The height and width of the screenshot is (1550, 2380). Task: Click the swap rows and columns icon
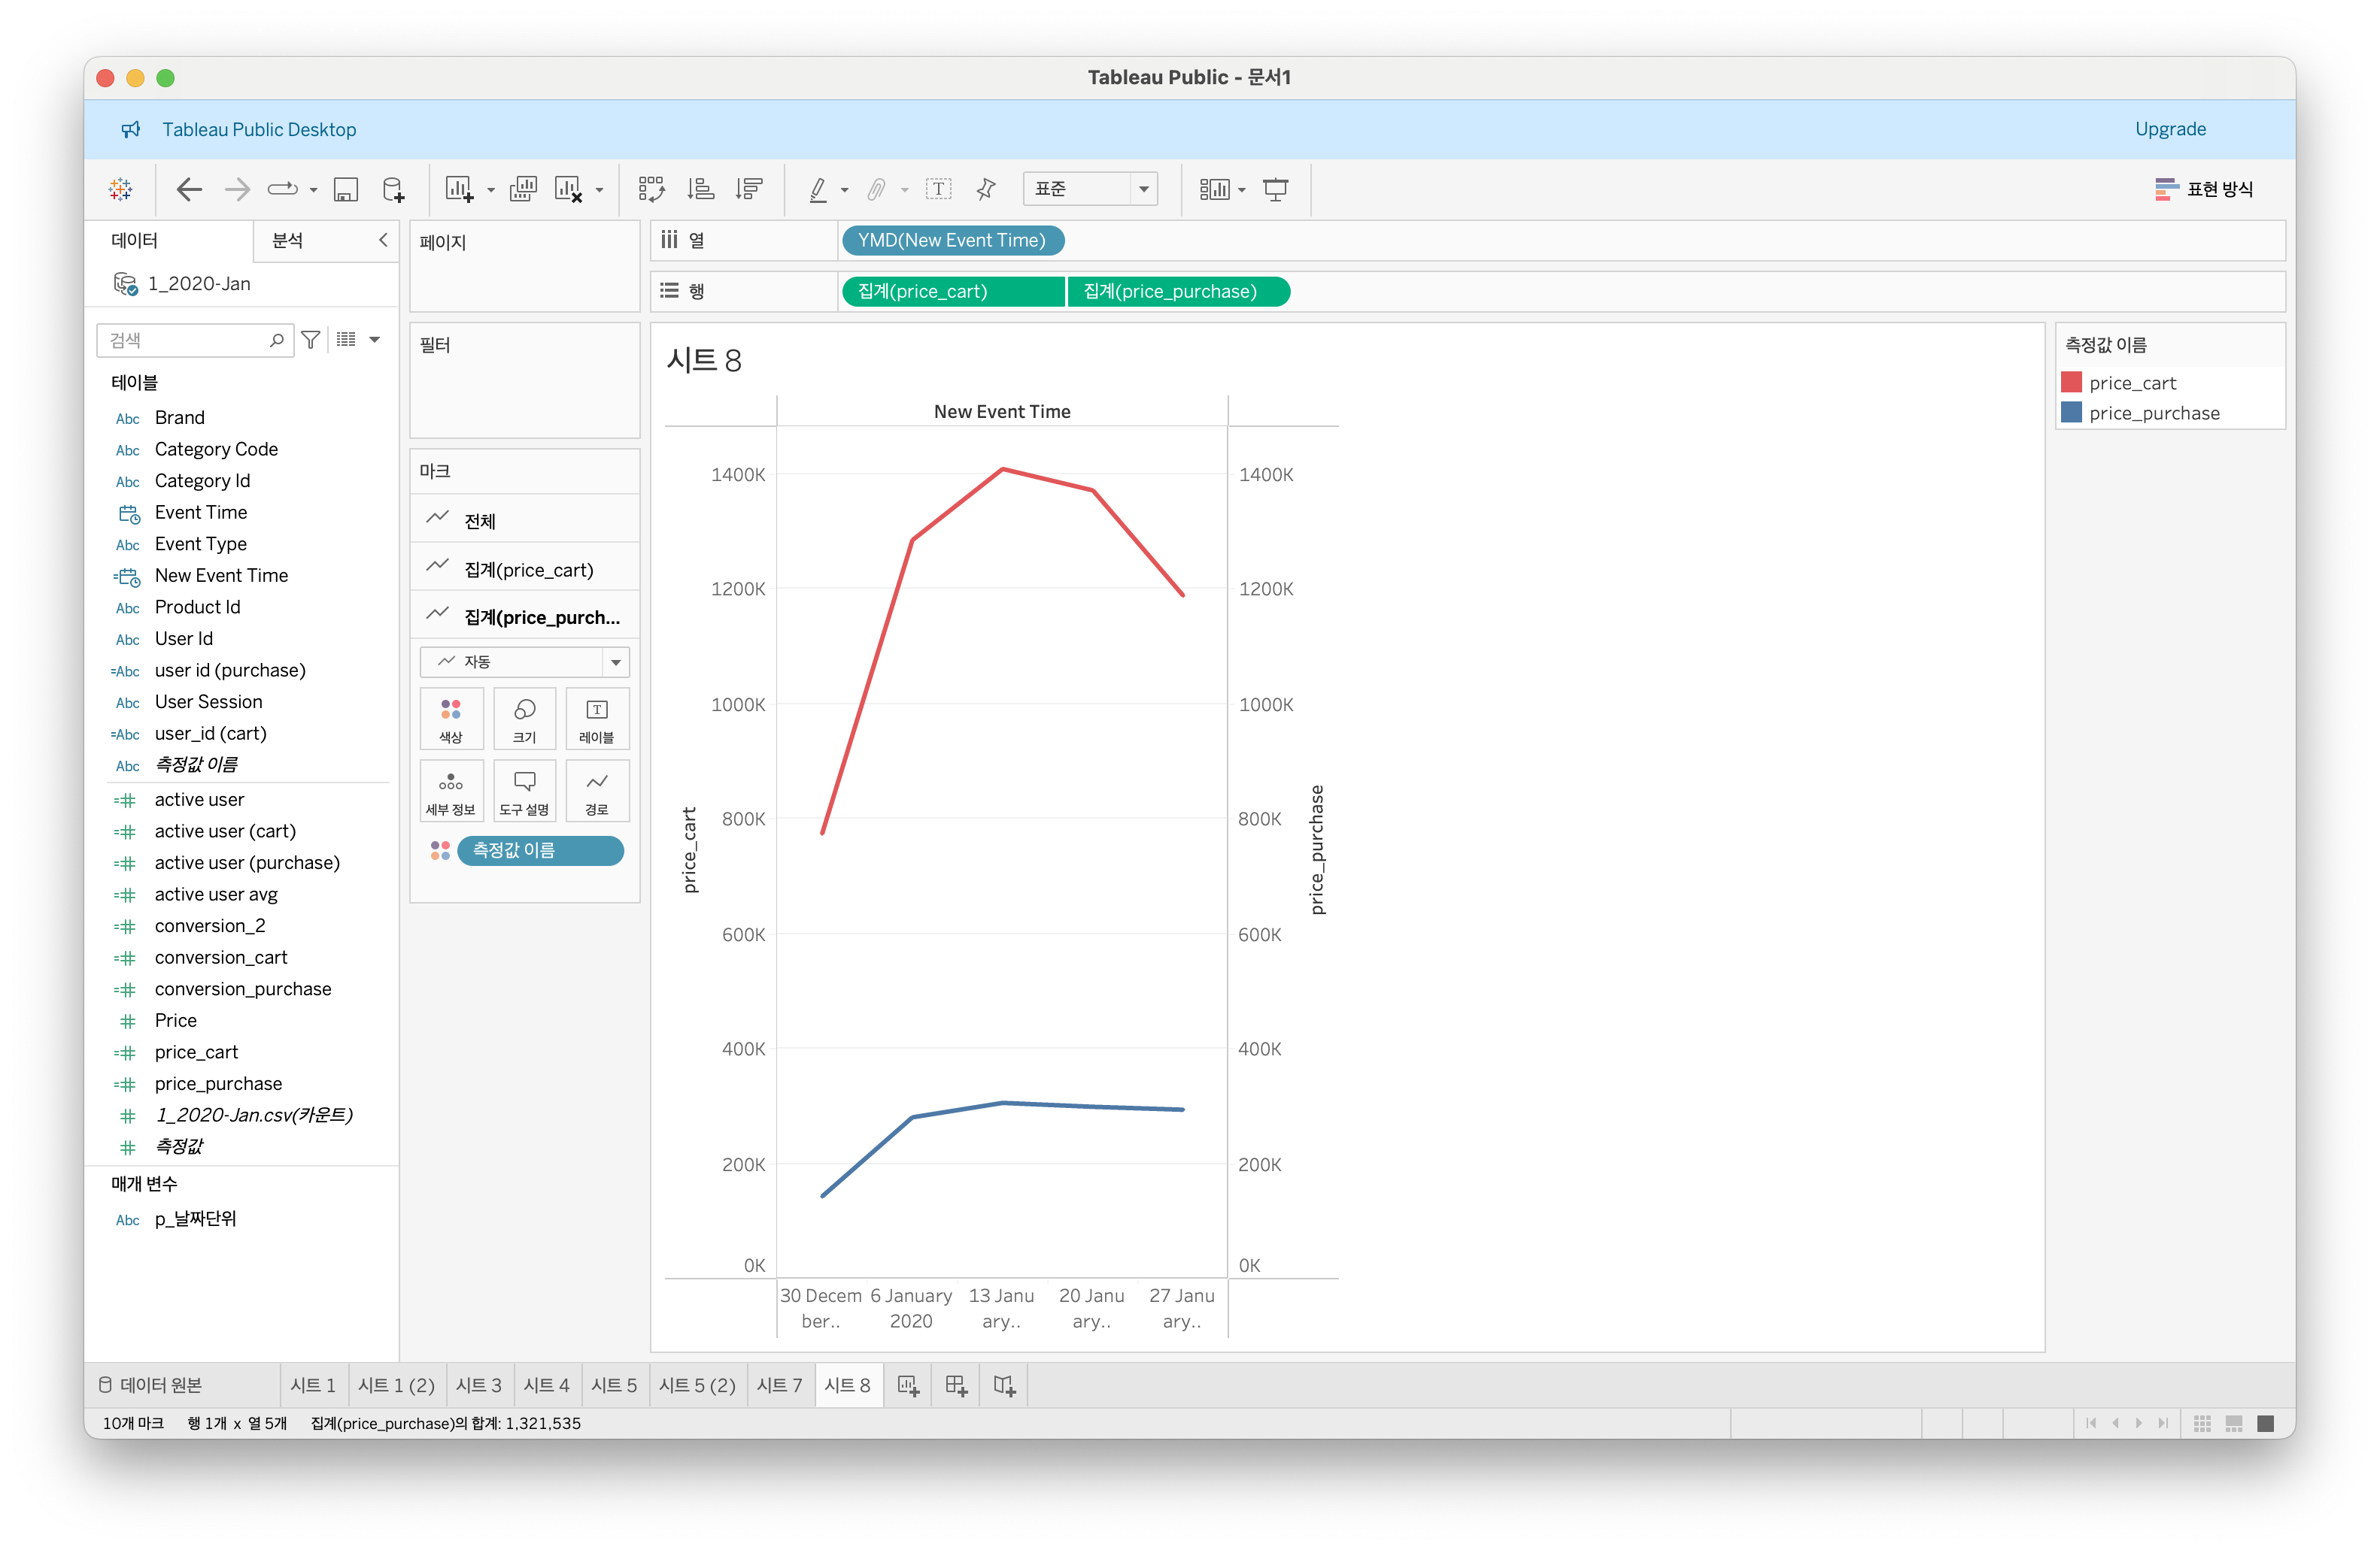click(x=651, y=189)
